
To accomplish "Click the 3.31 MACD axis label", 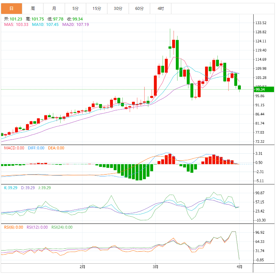I will (x=259, y=153).
